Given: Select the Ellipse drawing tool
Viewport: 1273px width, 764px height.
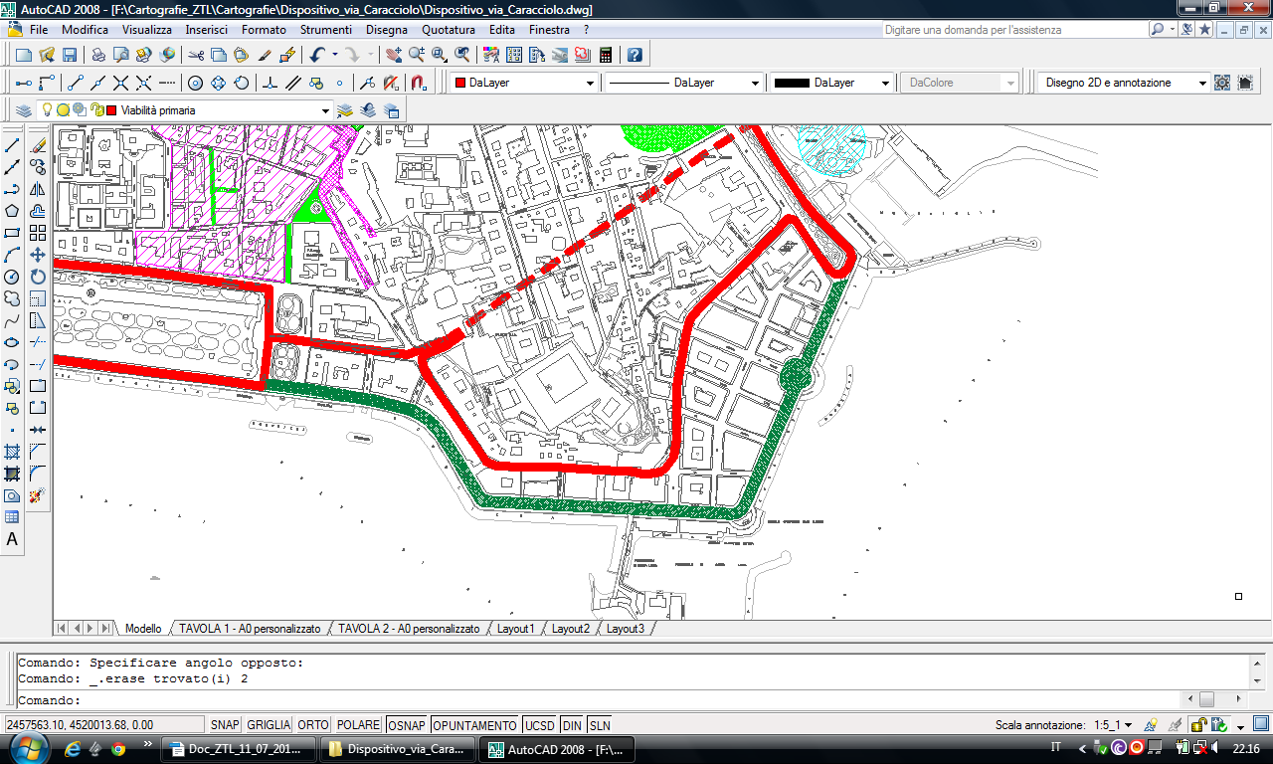Looking at the screenshot, I should pyautogui.click(x=12, y=342).
